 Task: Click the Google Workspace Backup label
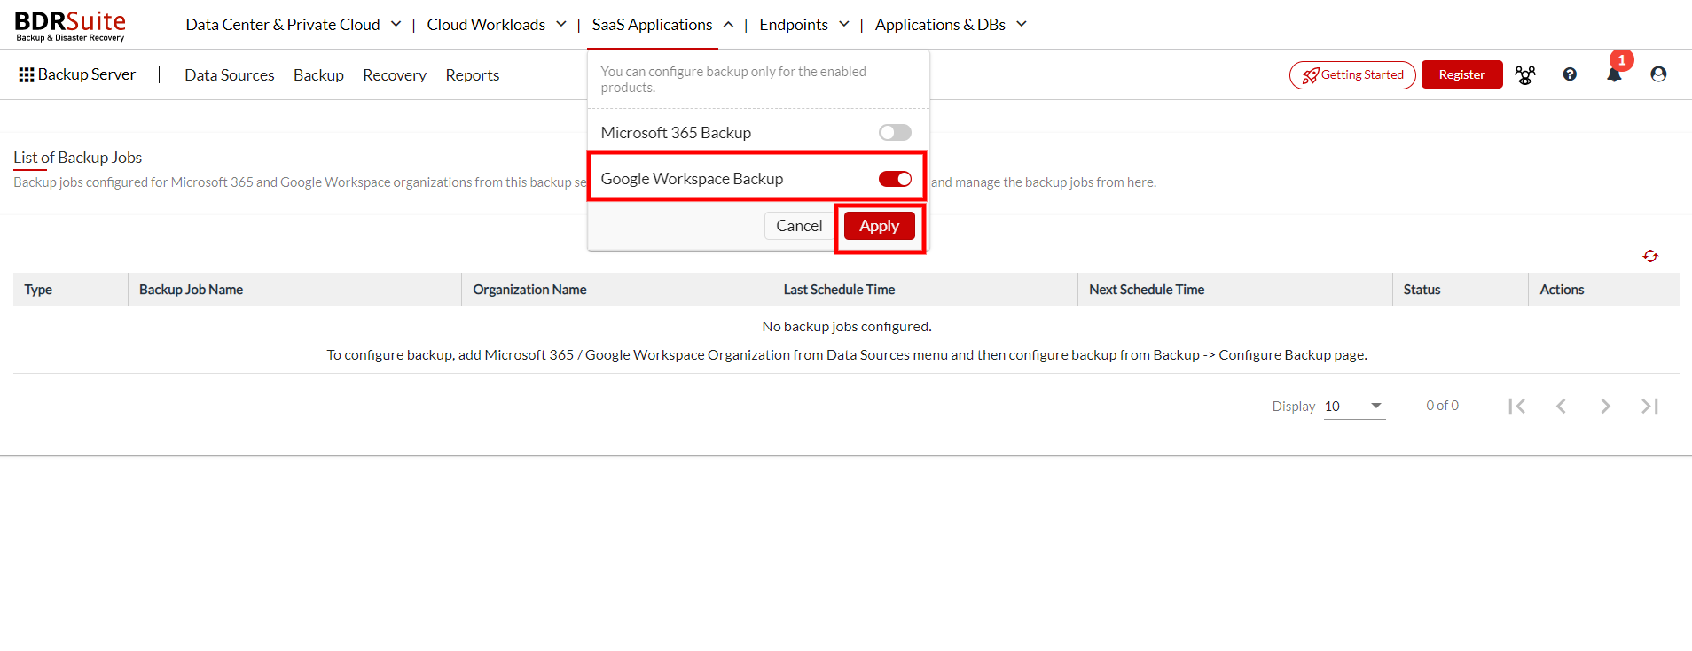[x=692, y=179]
